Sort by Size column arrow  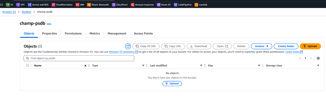tap(259, 66)
